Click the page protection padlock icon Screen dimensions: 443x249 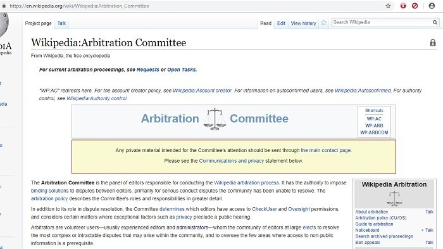(x=432, y=42)
